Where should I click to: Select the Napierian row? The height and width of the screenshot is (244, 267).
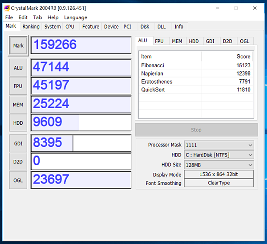(x=196, y=73)
